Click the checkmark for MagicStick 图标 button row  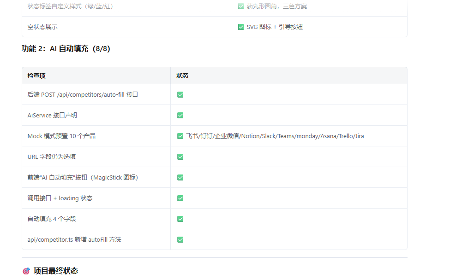[x=180, y=177]
